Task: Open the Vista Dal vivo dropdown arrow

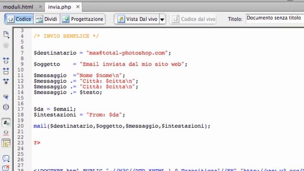Action: [162, 19]
